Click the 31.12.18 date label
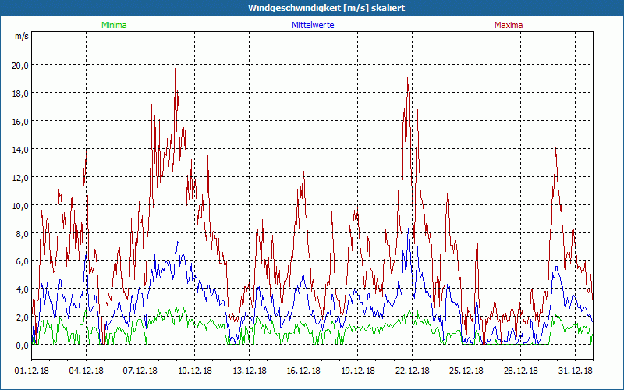Image resolution: width=624 pixels, height=390 pixels. pyautogui.click(x=576, y=370)
